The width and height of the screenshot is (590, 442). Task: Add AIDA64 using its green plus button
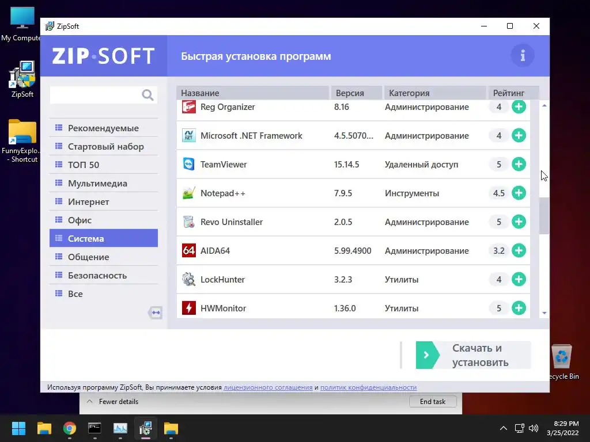(x=519, y=251)
